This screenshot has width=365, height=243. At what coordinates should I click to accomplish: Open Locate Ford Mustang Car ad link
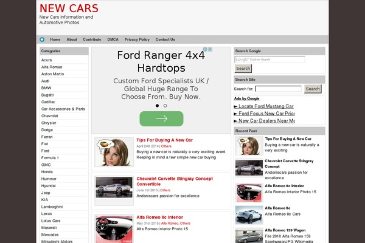266,106
